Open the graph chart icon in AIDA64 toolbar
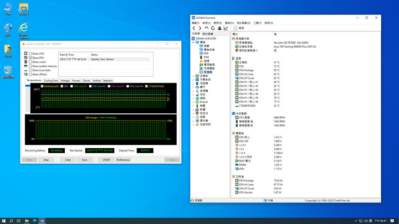The width and height of the screenshot is (399, 224). tap(226, 28)
